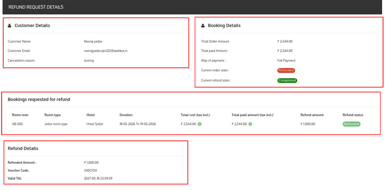The height and width of the screenshot is (190, 385).
Task: Click the user icon next to Customer Details
Action: 10,26
